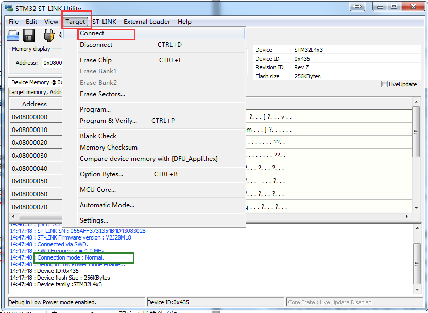Click memory table horizontal scroll left arrow
This screenshot has height=313, width=428.
[13, 216]
